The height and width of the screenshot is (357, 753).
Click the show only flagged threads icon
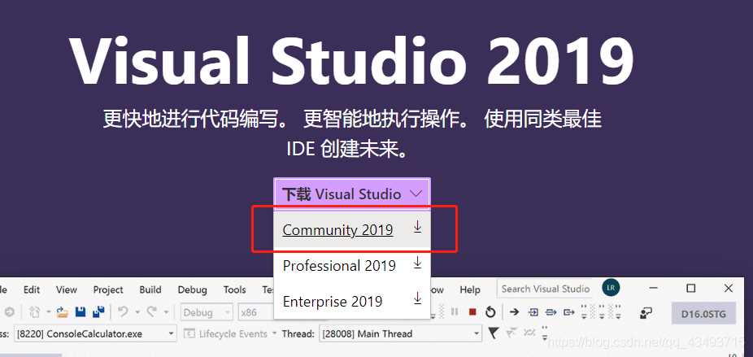pos(511,332)
